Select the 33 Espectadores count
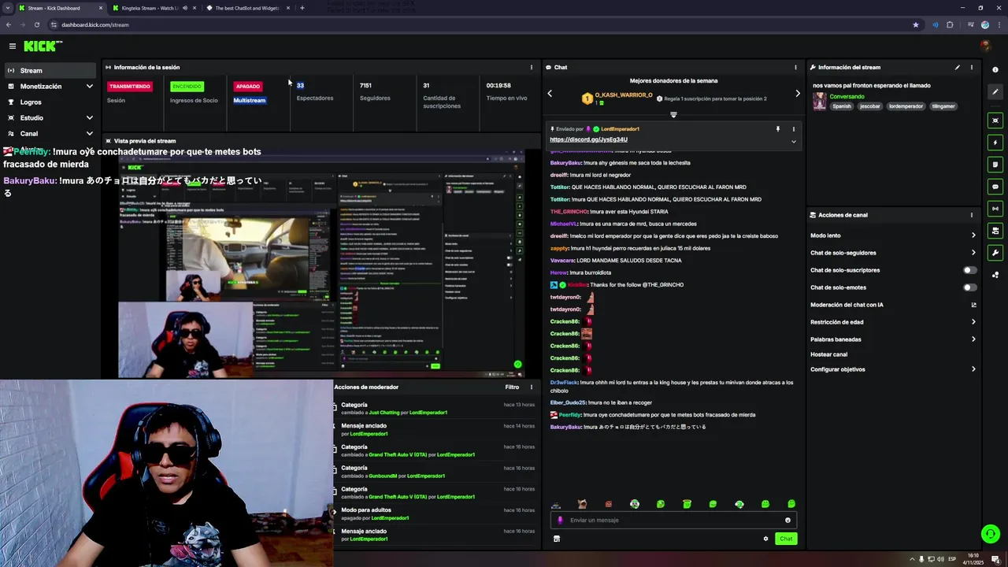 click(300, 85)
